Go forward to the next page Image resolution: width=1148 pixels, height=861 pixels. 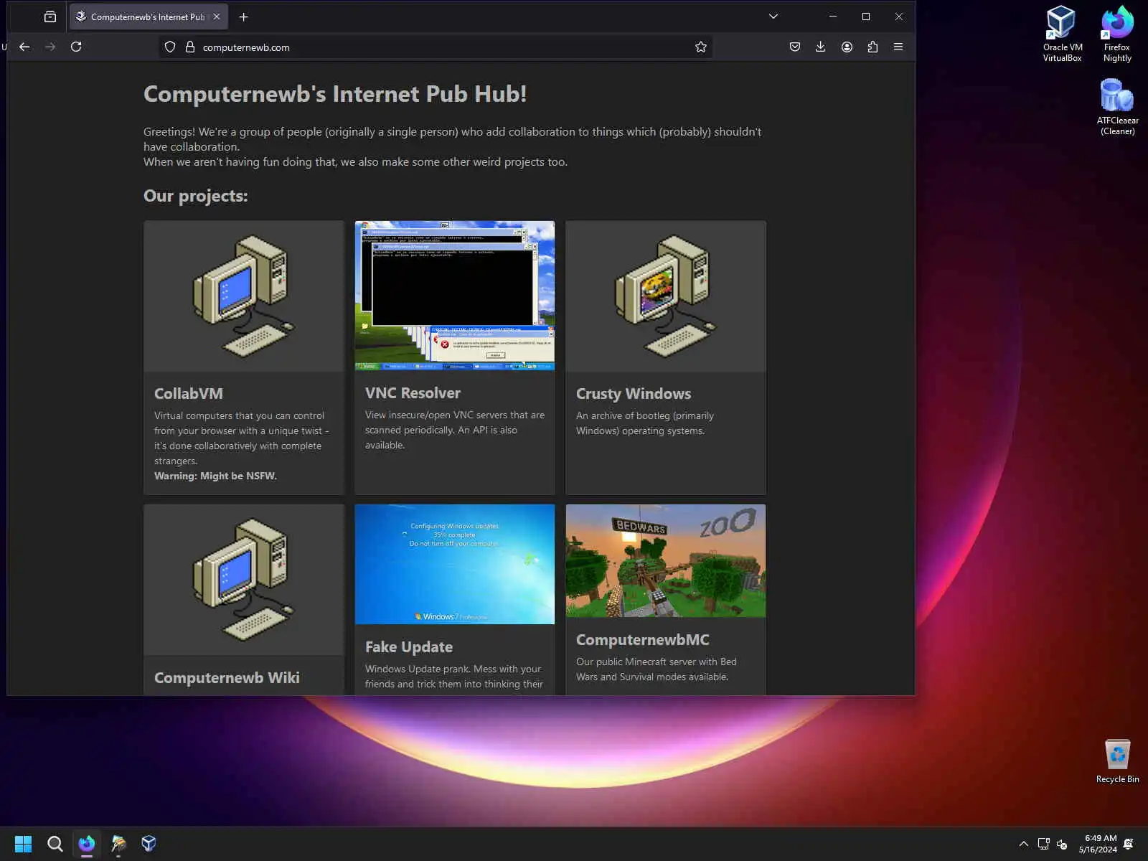click(50, 47)
